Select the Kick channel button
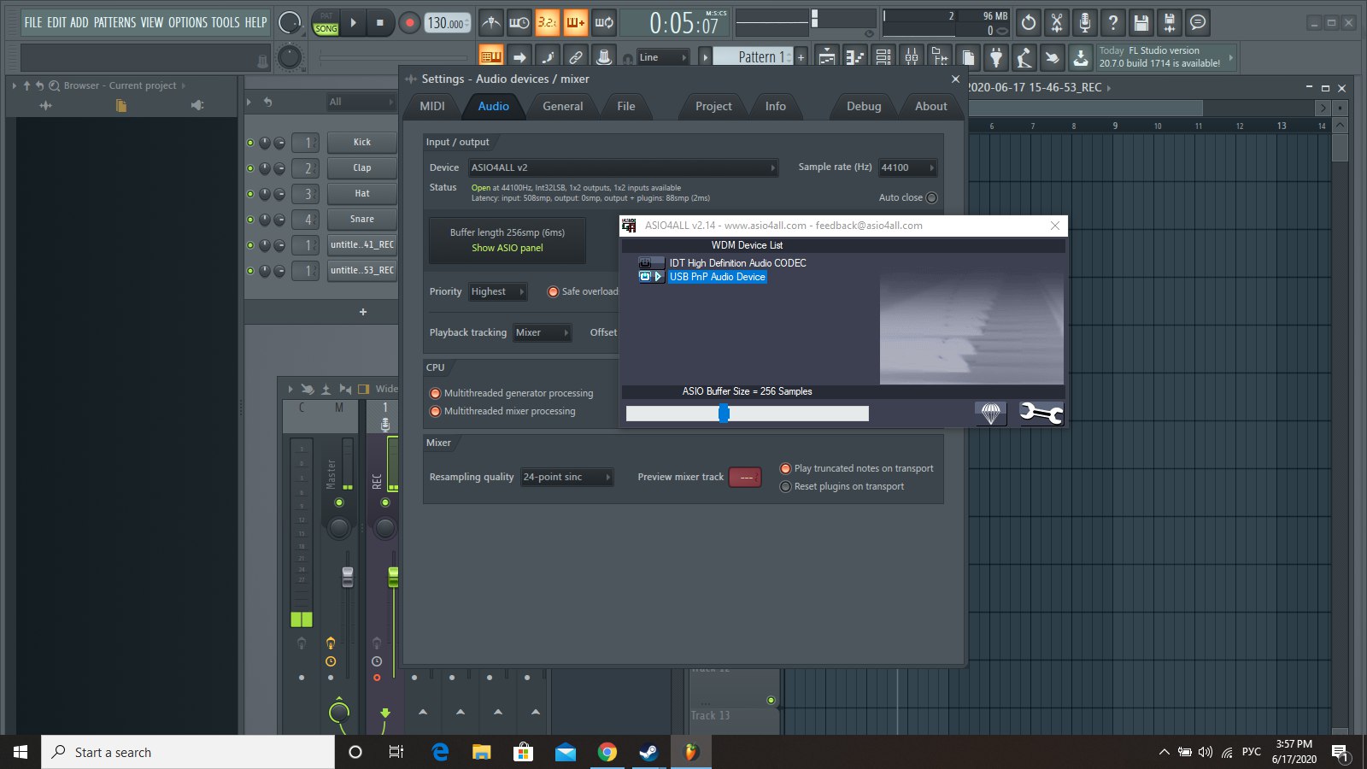This screenshot has height=769, width=1367. (x=362, y=142)
